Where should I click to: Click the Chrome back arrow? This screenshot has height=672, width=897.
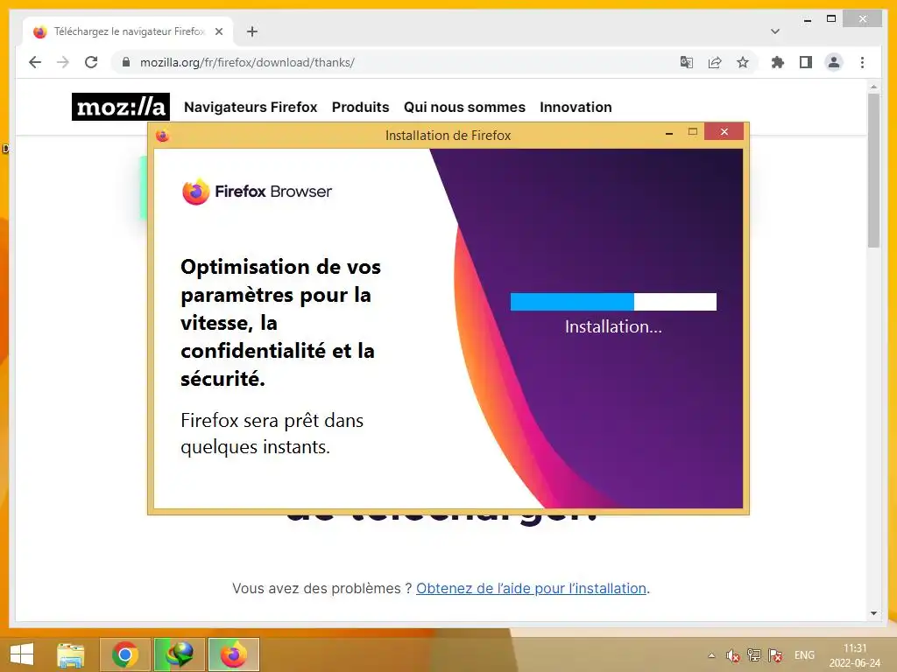tap(35, 62)
